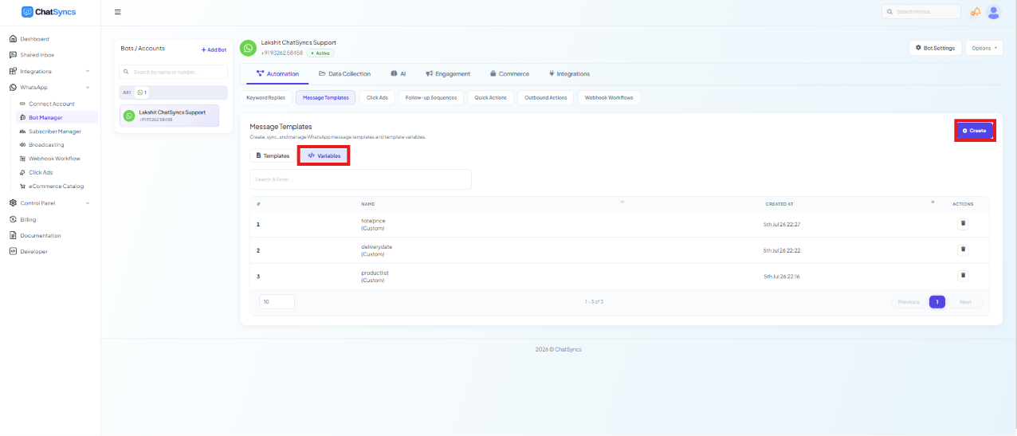Switch to the Commerce tab

[509, 74]
